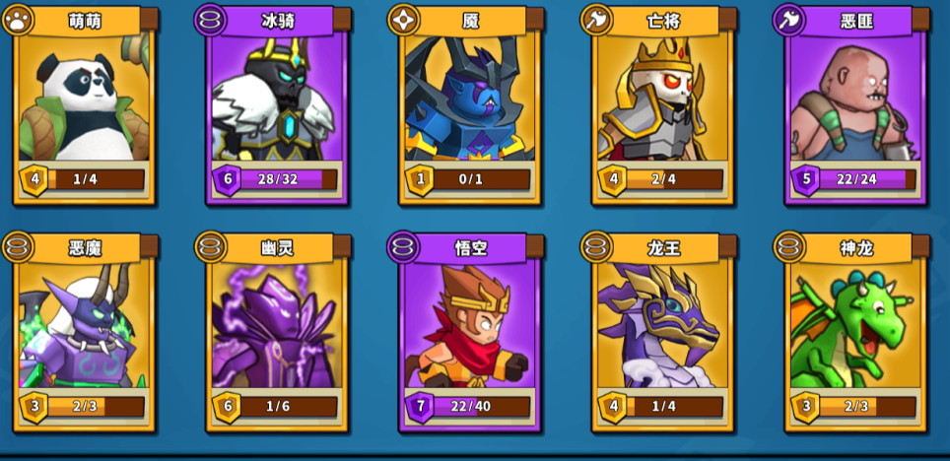Click the 22/40 progress bar on 悟空
950x461 pixels.
click(481, 407)
